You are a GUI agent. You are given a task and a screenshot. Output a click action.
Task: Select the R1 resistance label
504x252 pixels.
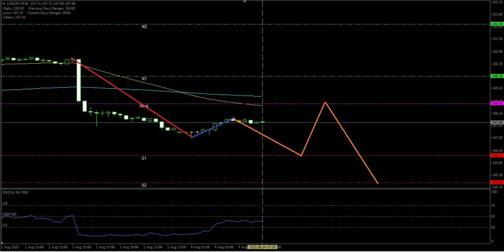[144, 79]
